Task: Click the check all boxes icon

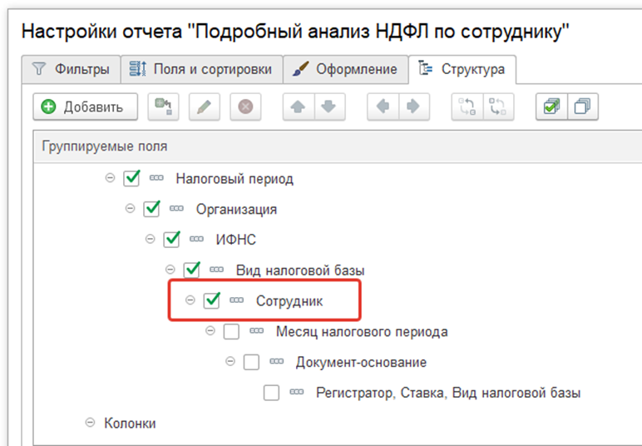Action: (551, 107)
